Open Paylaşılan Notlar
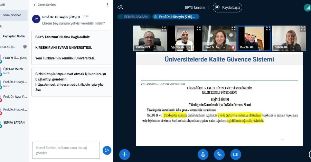Viewport: 311px width, 162px height. pos(14,36)
